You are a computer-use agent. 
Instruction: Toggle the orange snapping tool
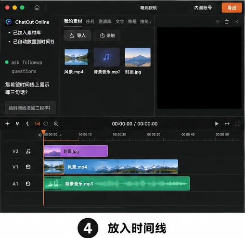click(x=38, y=124)
